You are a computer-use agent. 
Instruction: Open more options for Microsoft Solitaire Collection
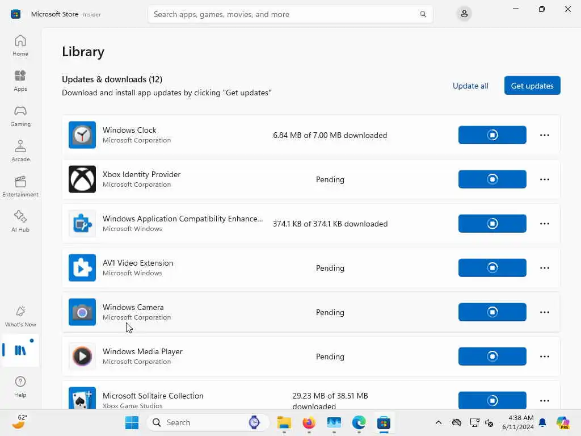point(544,400)
